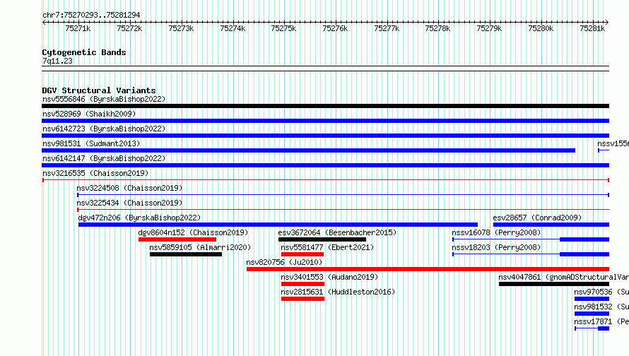This screenshot has height=356, width=629.
Task: Select the thin red nsv3216535 line
Action: point(326,180)
